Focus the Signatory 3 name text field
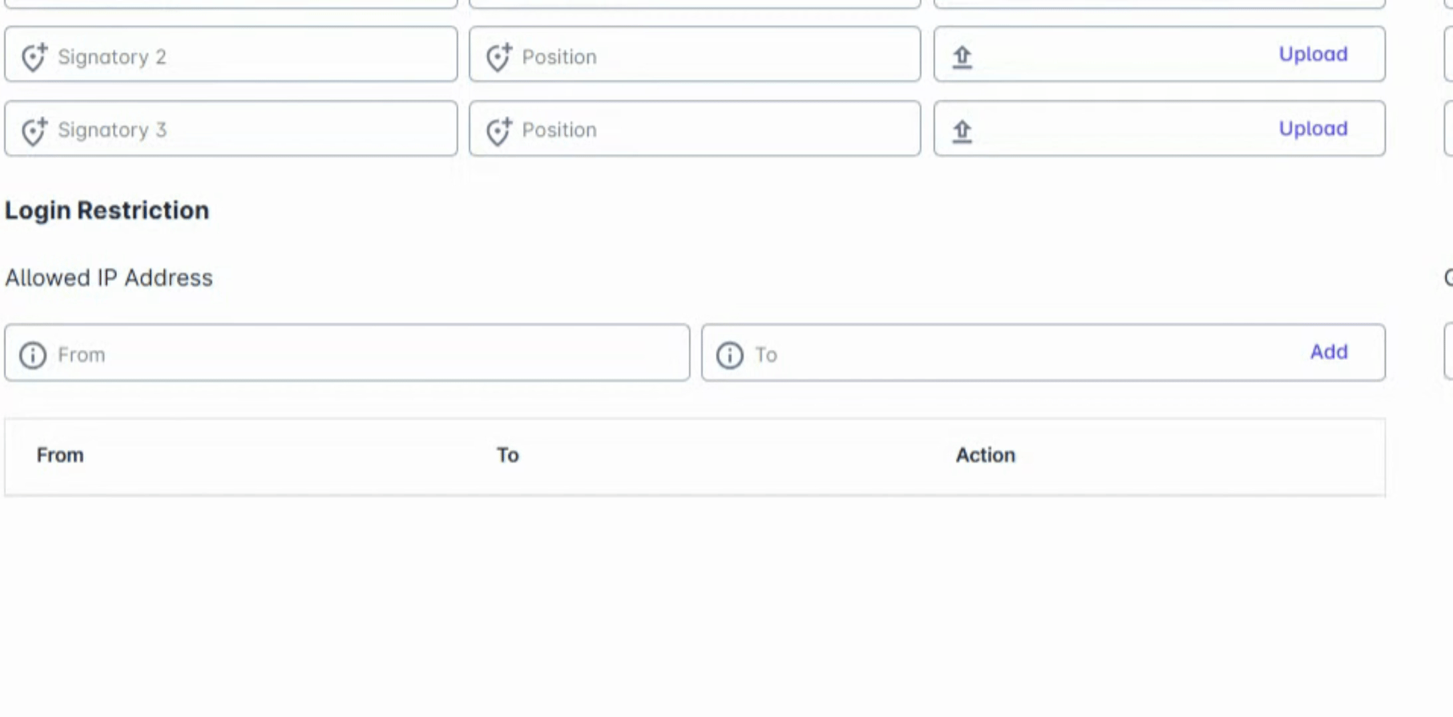This screenshot has height=717, width=1453. [253, 129]
